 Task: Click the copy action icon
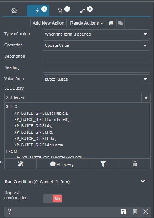pyautogui.click(x=111, y=23)
